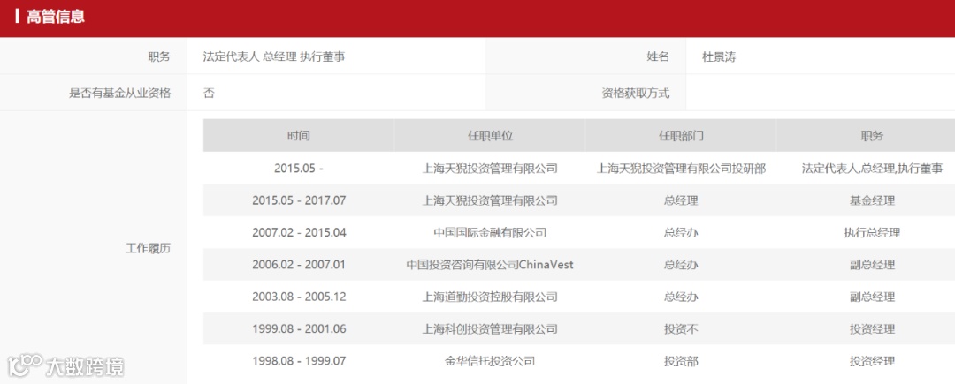Select the value 否
This screenshot has height=384, width=955.
(x=209, y=93)
